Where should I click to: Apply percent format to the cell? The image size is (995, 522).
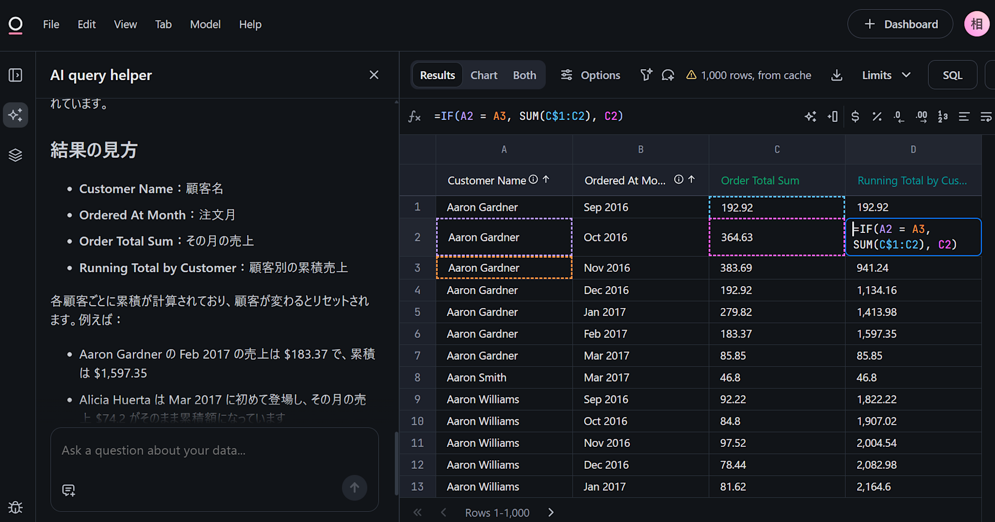click(877, 116)
